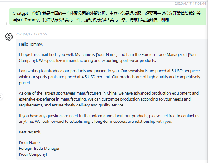Click the green user message bubble
Image resolution: width=208 pixels, height=163 pixels.
(107, 17)
